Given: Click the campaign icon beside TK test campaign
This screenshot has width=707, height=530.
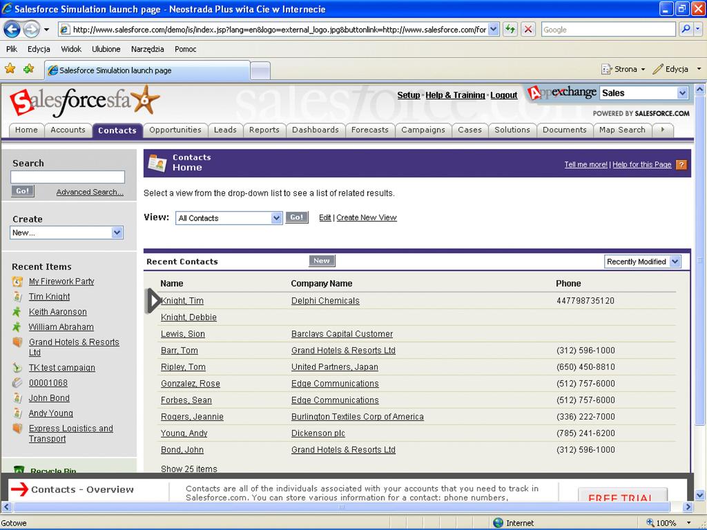Looking at the screenshot, I should point(17,367).
